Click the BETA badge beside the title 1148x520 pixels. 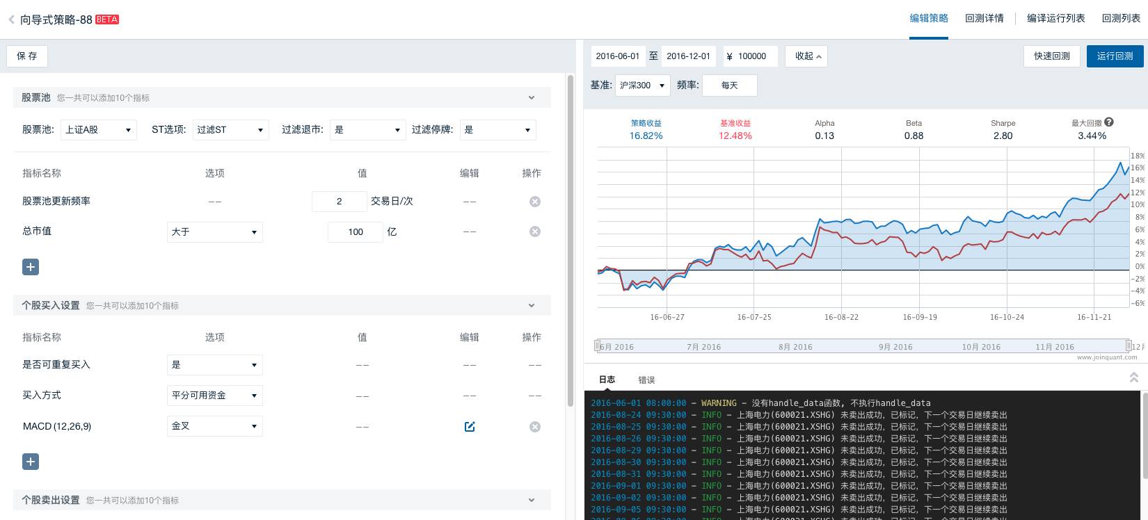pyautogui.click(x=107, y=19)
